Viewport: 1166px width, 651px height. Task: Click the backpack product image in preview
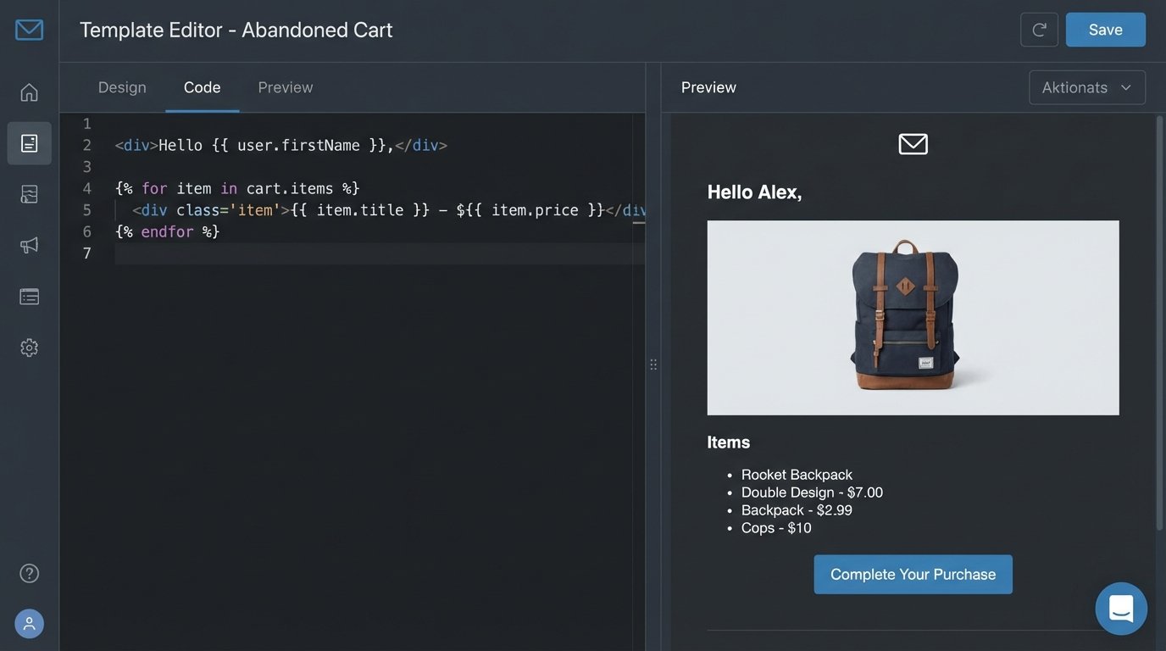[913, 317]
